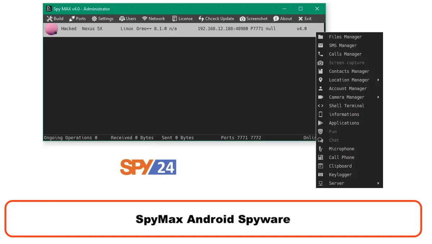The image size is (432, 244).
Task: Expand the Location Manager submenu
Action: coord(349,80)
